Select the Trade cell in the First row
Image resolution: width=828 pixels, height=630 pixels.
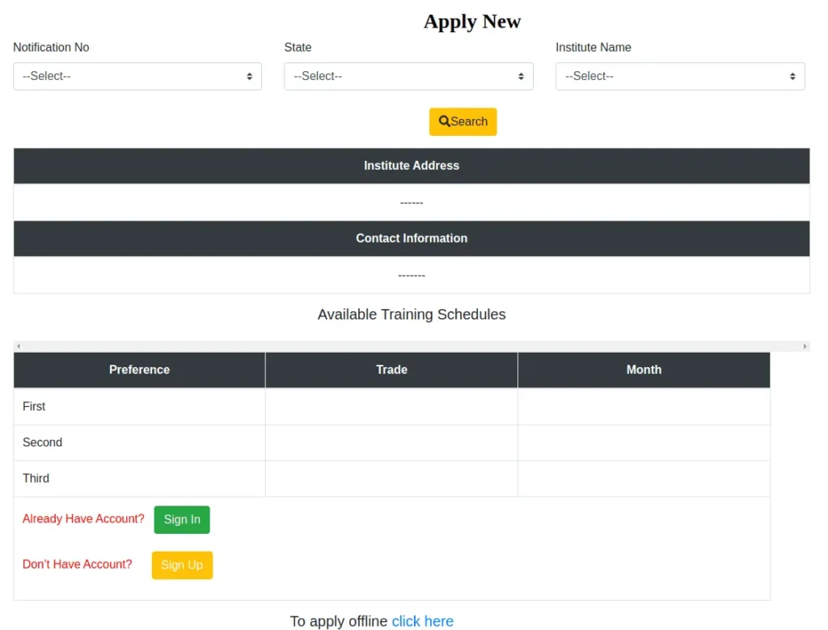(x=391, y=407)
